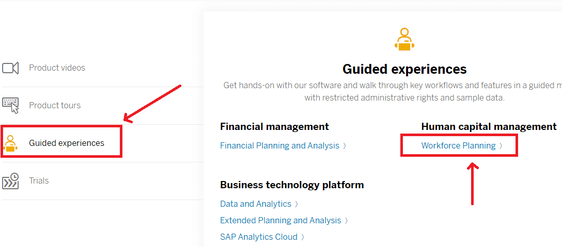
Task: Click the Product videos camera icon
Action: pyautogui.click(x=11, y=68)
